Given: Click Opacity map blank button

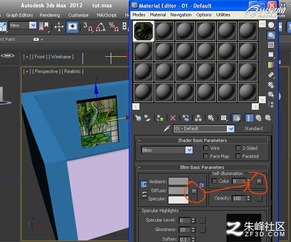Looking at the screenshot, I should pyautogui.click(x=259, y=198).
